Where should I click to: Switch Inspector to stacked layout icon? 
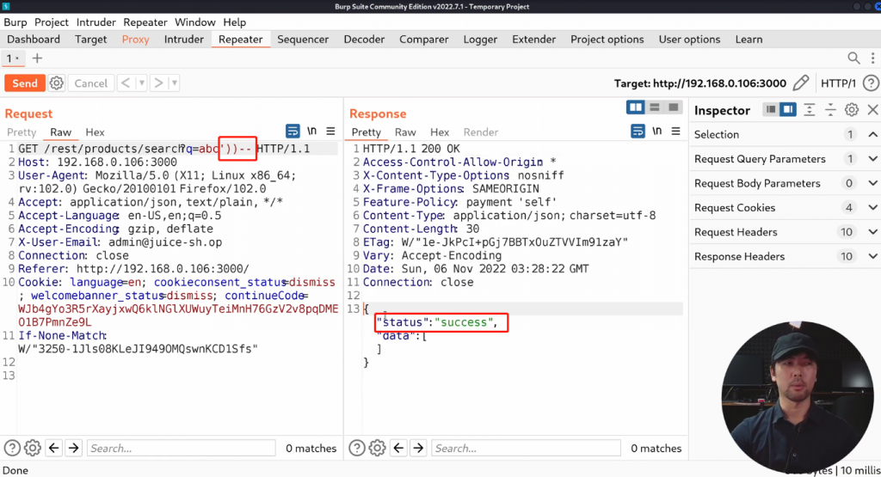tap(771, 109)
